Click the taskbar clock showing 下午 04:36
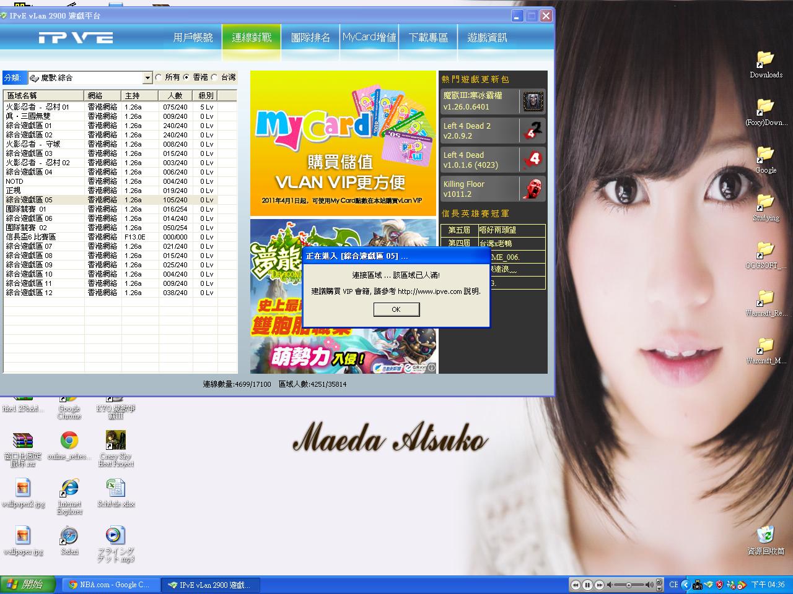The height and width of the screenshot is (594, 793). pyautogui.click(x=768, y=585)
